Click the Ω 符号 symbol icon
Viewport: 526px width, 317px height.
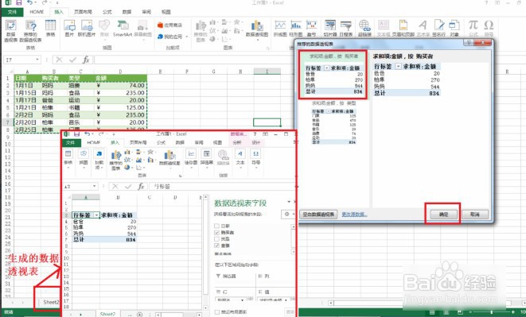489,28
